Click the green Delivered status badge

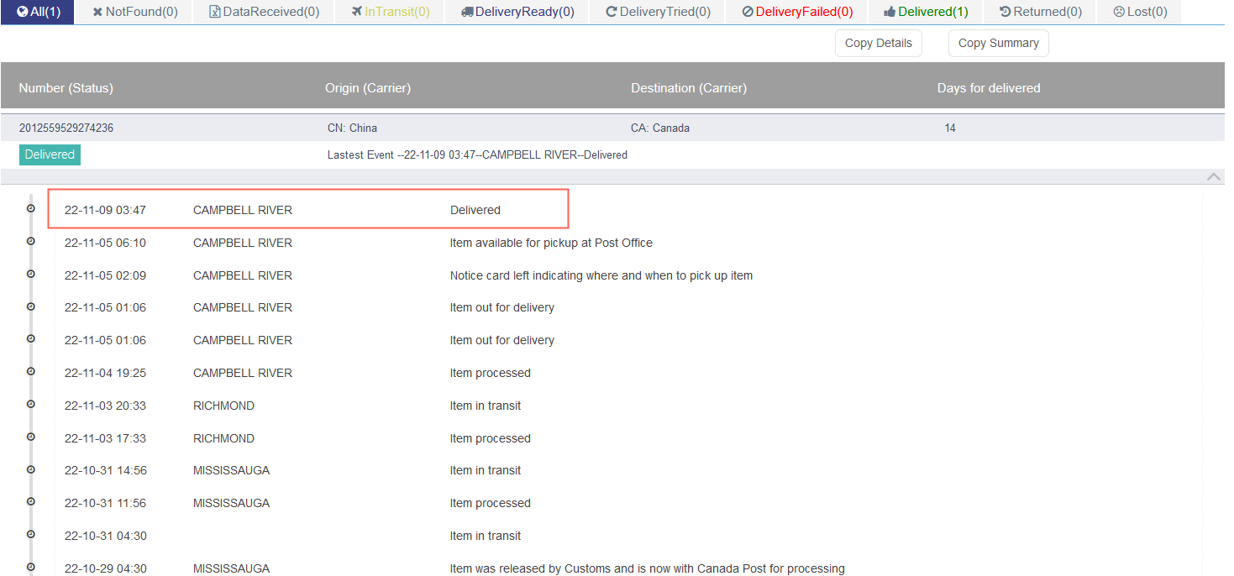(50, 154)
